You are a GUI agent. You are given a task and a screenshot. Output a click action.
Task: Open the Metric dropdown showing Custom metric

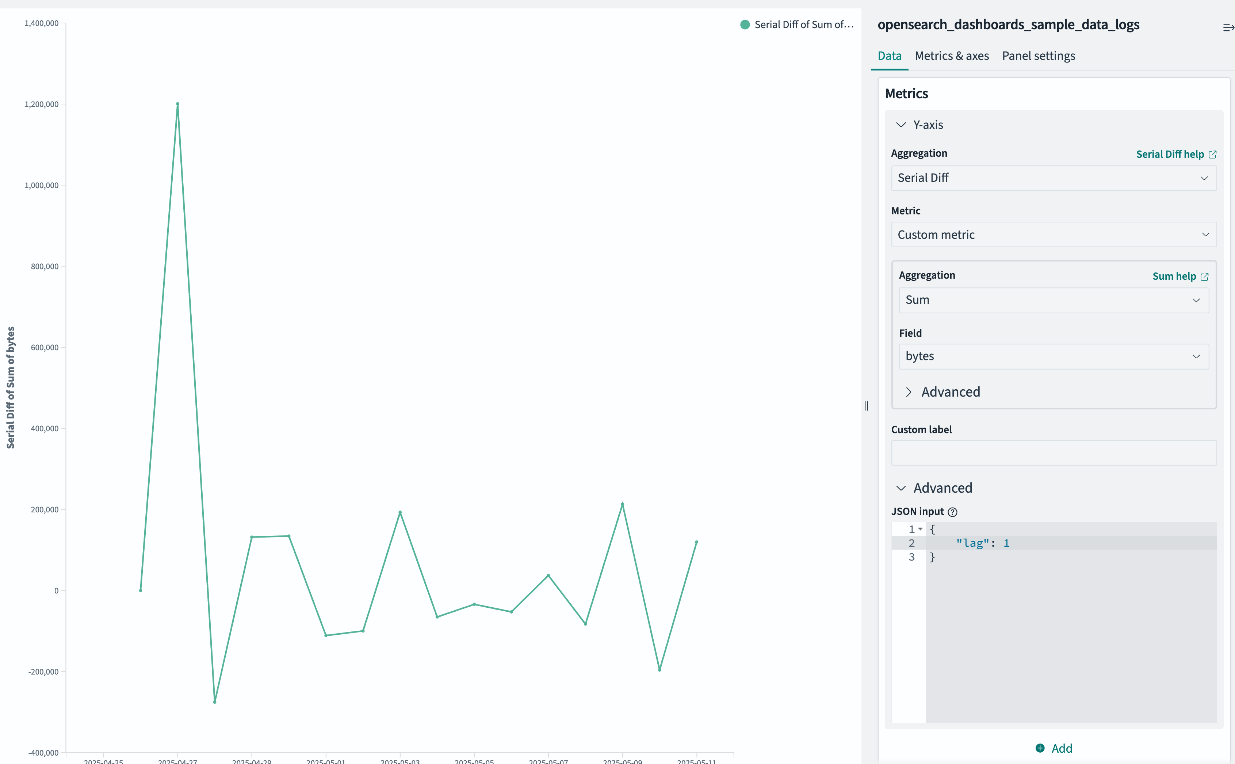(x=1053, y=234)
